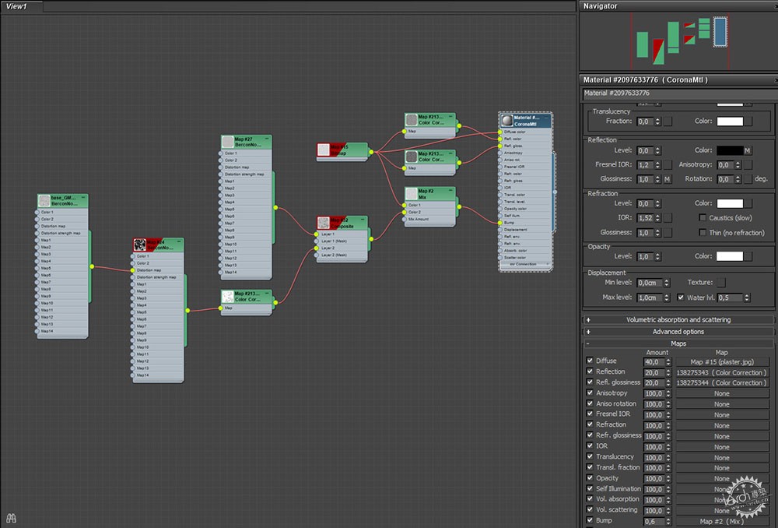Click the Composite node preview thumbnail
Image resolution: width=778 pixels, height=528 pixels.
[x=324, y=223]
